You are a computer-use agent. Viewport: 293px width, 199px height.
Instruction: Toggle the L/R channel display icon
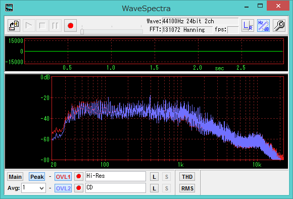(x=248, y=26)
